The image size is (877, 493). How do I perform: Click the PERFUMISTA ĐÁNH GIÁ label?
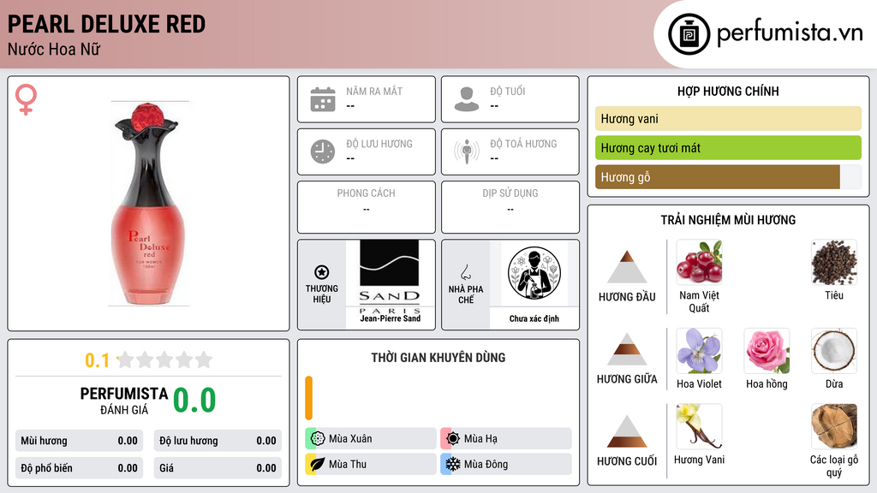click(124, 401)
